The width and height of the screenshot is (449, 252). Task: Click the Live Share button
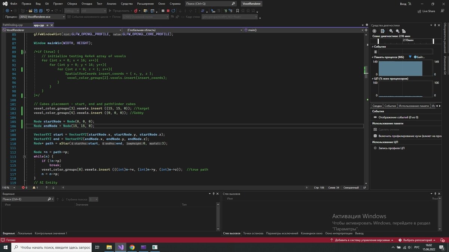coord(426,11)
